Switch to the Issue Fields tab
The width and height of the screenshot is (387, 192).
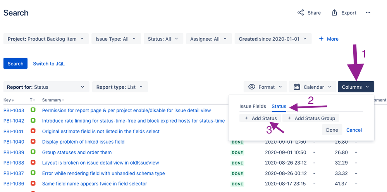[253, 106]
